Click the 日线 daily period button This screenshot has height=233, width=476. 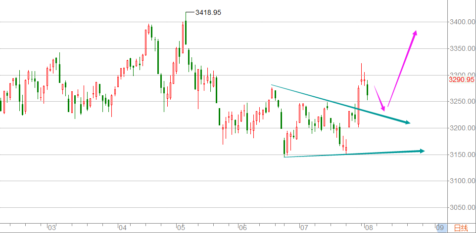coord(460,228)
